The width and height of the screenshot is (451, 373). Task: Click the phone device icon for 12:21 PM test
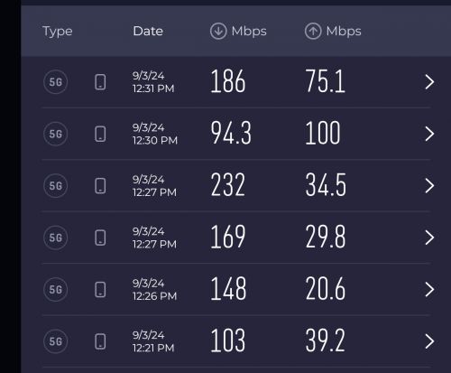point(100,341)
